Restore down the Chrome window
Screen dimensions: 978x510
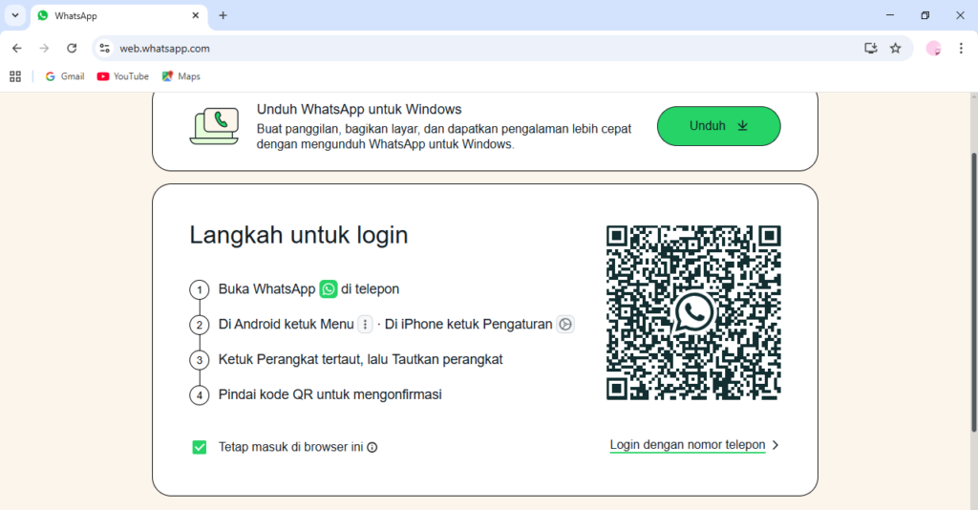tap(925, 15)
